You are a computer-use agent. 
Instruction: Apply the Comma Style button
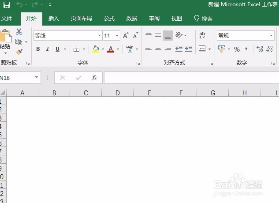(246, 49)
